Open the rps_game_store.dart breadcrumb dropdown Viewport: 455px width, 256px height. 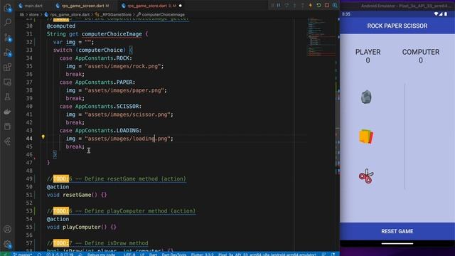coord(67,14)
